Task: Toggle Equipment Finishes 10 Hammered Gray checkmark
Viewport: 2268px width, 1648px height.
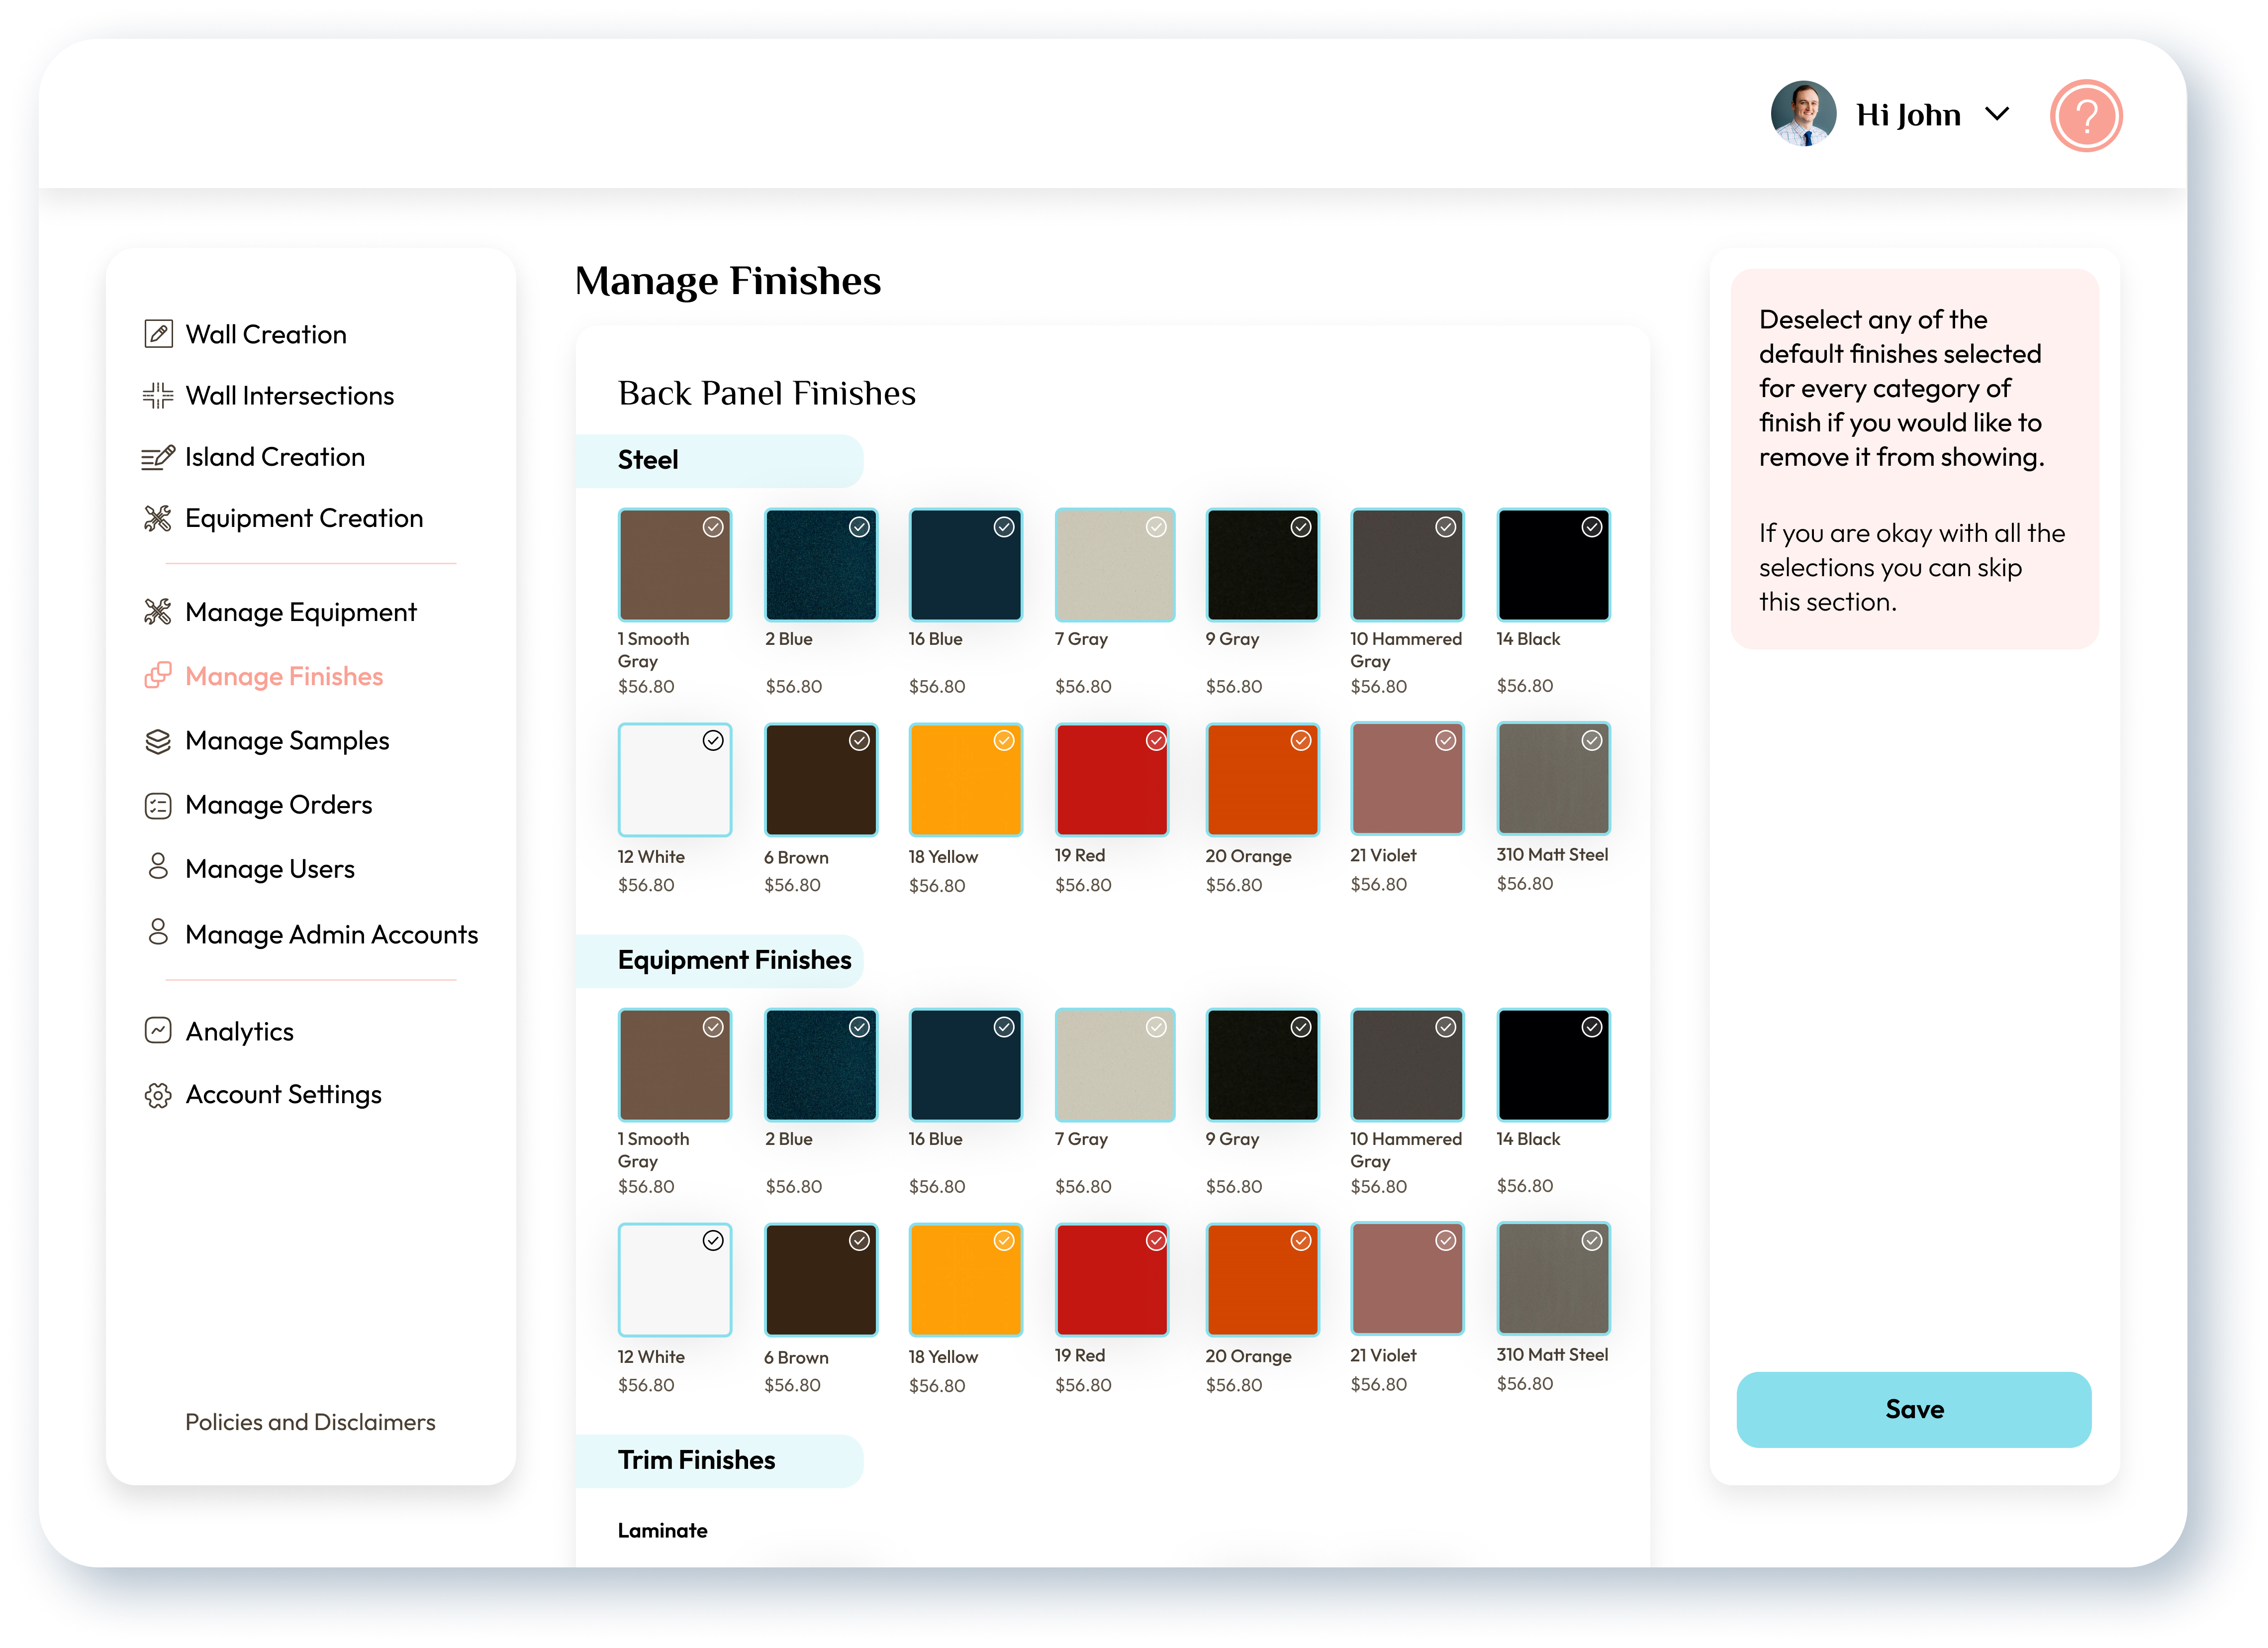Action: 1446,1027
